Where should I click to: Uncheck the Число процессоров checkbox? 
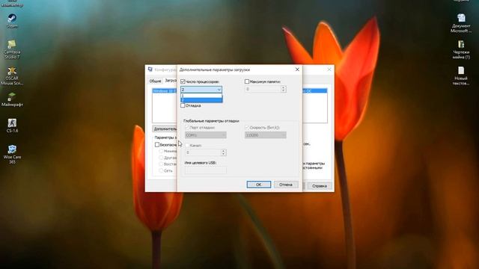coord(183,81)
